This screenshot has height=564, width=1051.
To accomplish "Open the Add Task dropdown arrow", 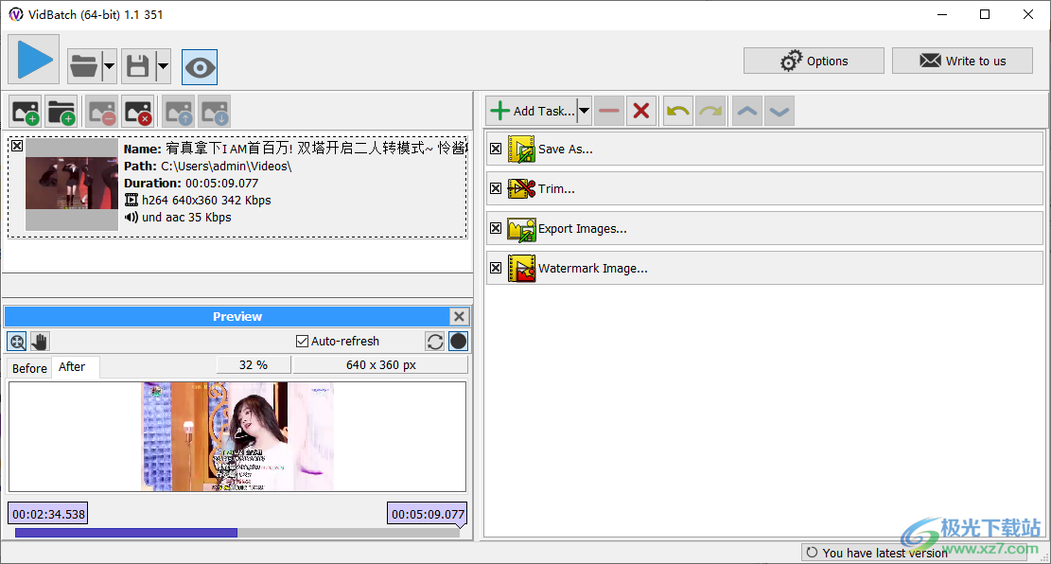I will [584, 111].
